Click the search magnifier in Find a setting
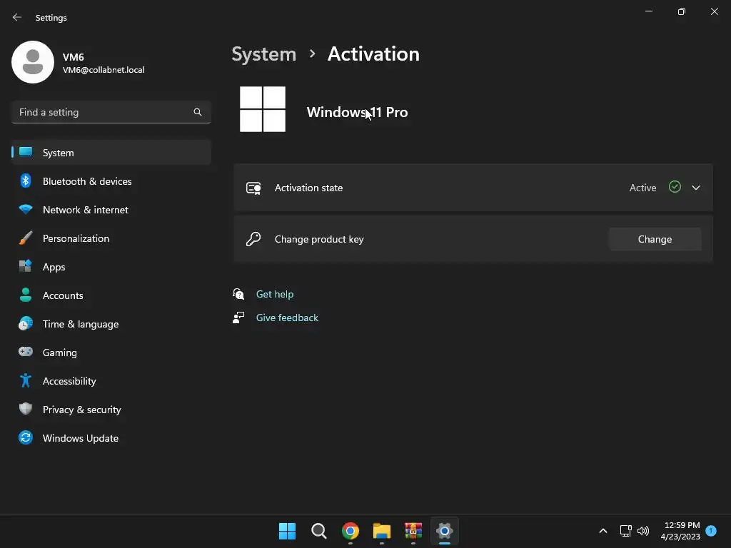Viewport: 731px width, 548px height. pyautogui.click(x=198, y=112)
